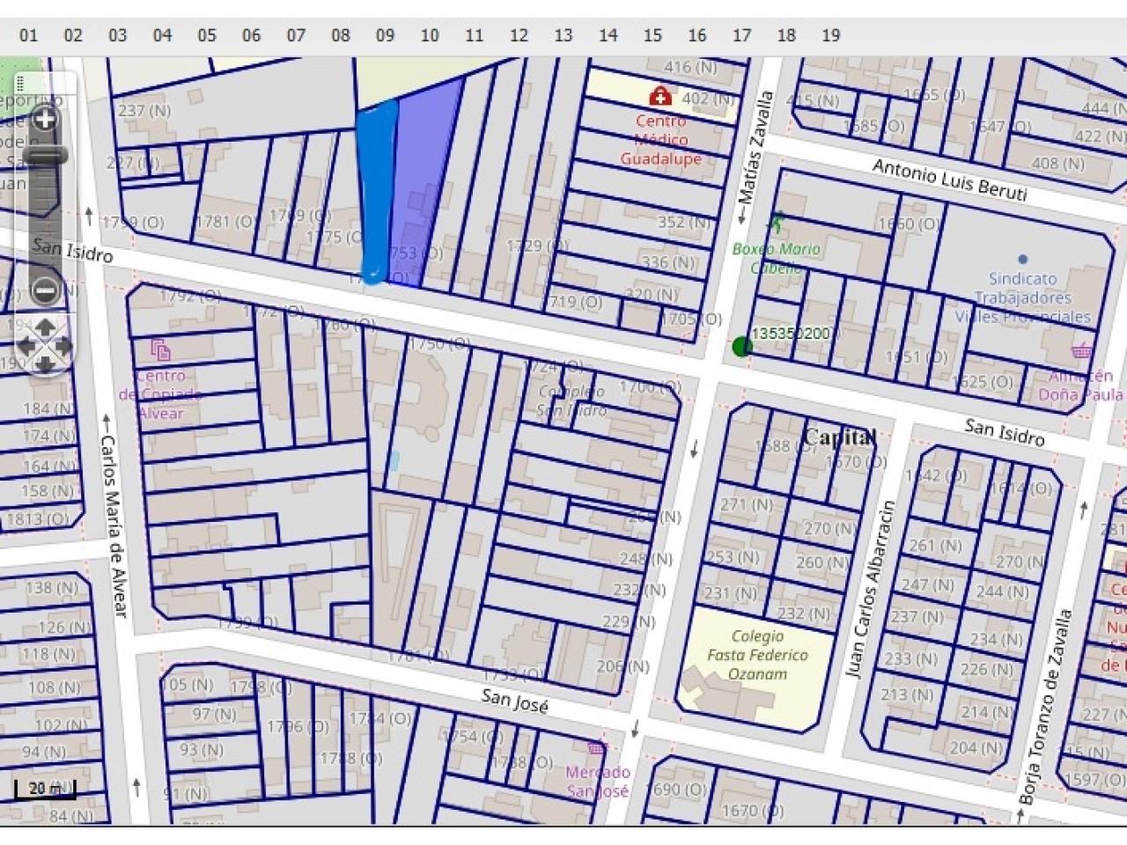Open tab 19 in the top bar
This screenshot has height=845, width=1127.
point(830,35)
